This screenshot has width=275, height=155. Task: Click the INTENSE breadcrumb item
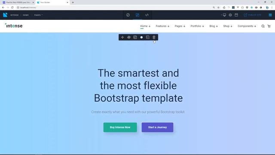coord(14,15)
